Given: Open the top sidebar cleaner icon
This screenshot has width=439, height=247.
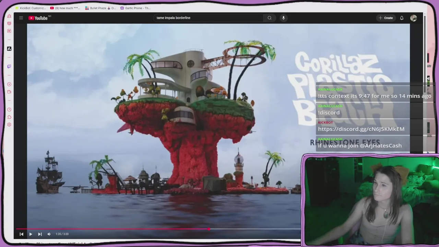Looking at the screenshot, I should click(9, 16).
